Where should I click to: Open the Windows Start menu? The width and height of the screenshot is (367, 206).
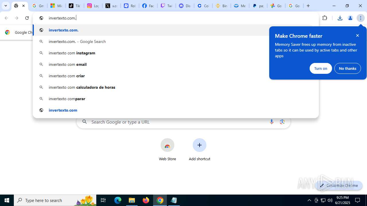[x=7, y=200]
